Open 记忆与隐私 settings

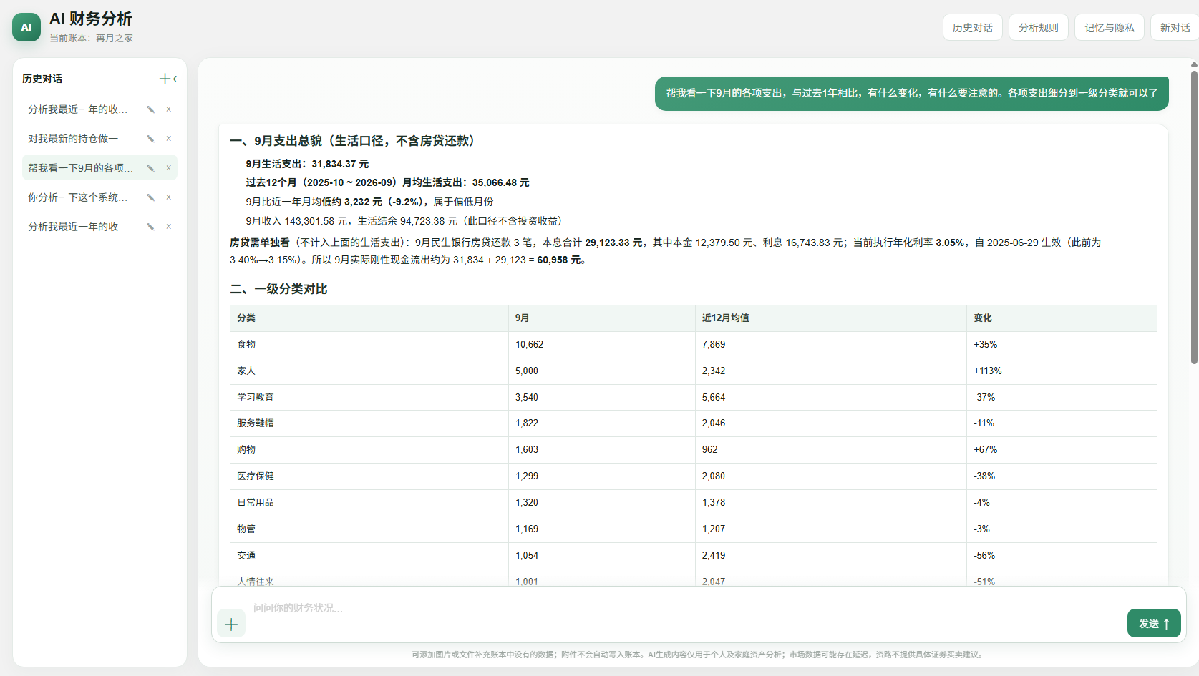[1109, 28]
